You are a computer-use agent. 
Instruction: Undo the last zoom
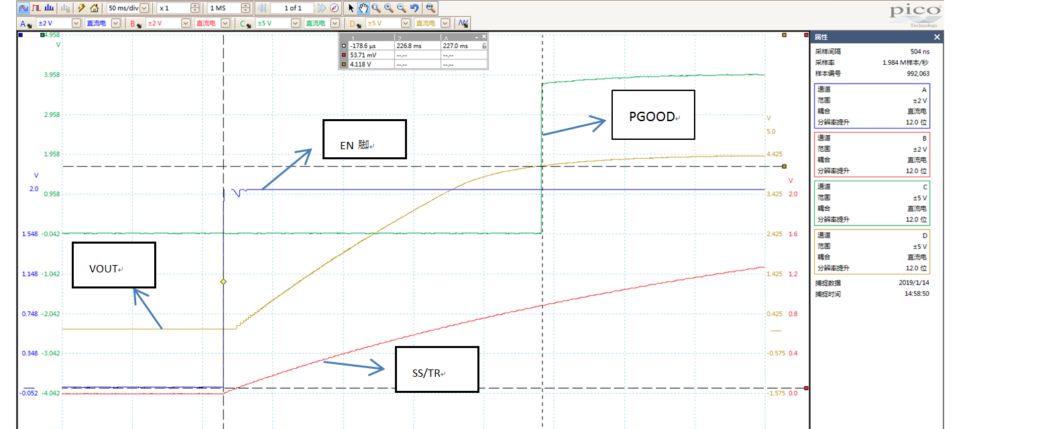pyautogui.click(x=414, y=8)
